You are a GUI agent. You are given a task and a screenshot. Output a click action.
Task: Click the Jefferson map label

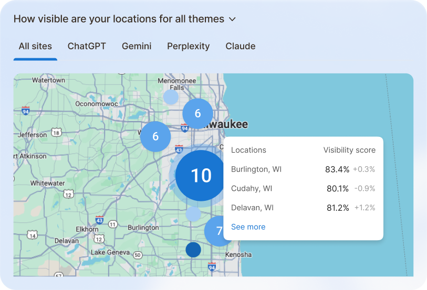(33, 135)
